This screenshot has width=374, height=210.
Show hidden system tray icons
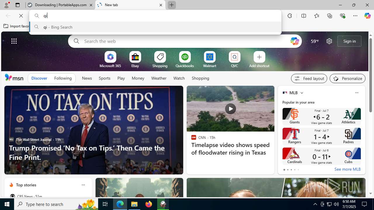[x=315, y=204]
